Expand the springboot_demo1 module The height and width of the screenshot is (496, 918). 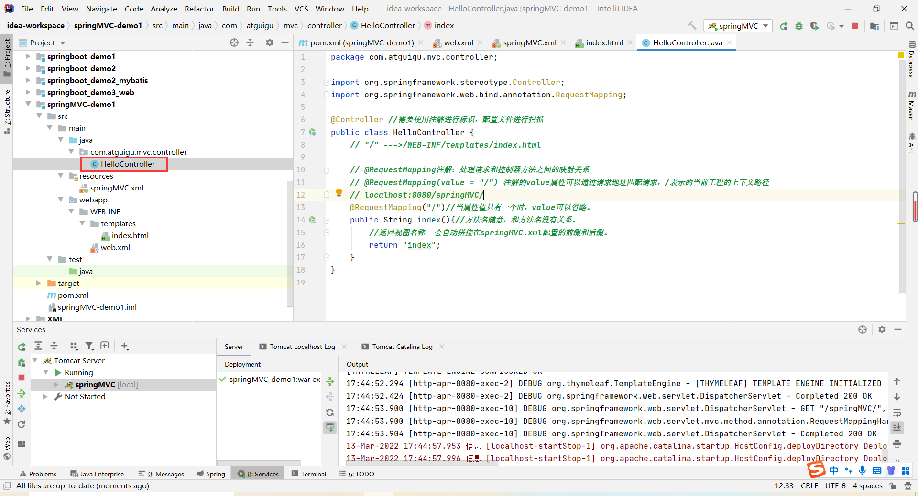(x=28, y=56)
